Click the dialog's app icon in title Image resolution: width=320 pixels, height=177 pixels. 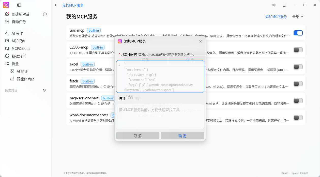click(x=120, y=41)
